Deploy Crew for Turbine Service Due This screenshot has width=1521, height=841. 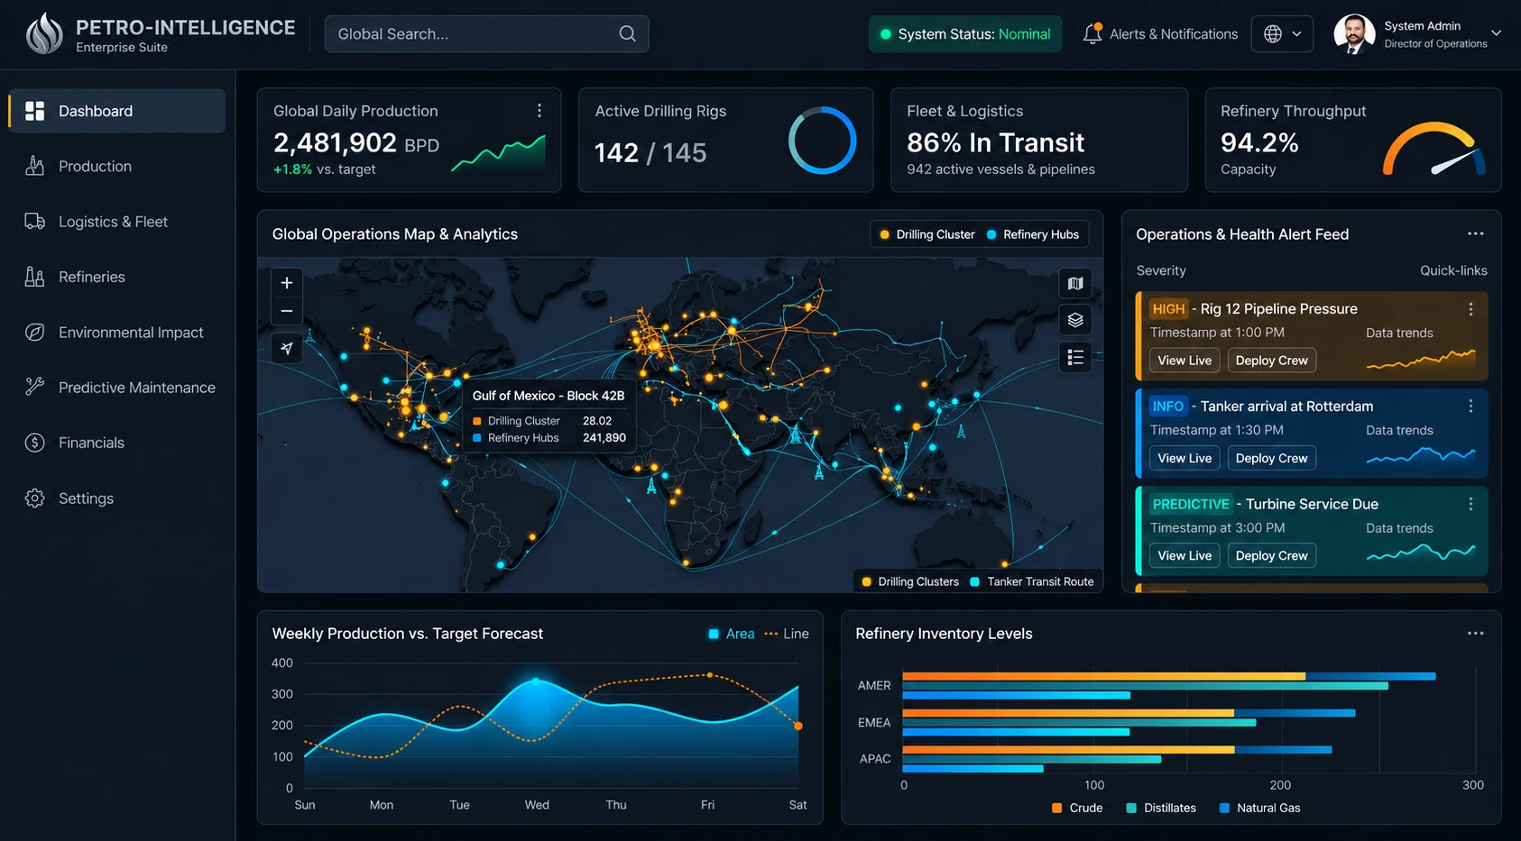click(1271, 555)
